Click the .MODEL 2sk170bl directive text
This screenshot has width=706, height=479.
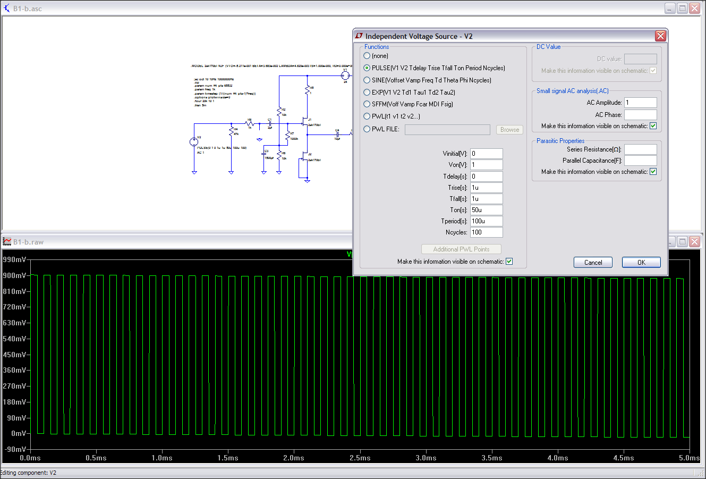click(271, 65)
